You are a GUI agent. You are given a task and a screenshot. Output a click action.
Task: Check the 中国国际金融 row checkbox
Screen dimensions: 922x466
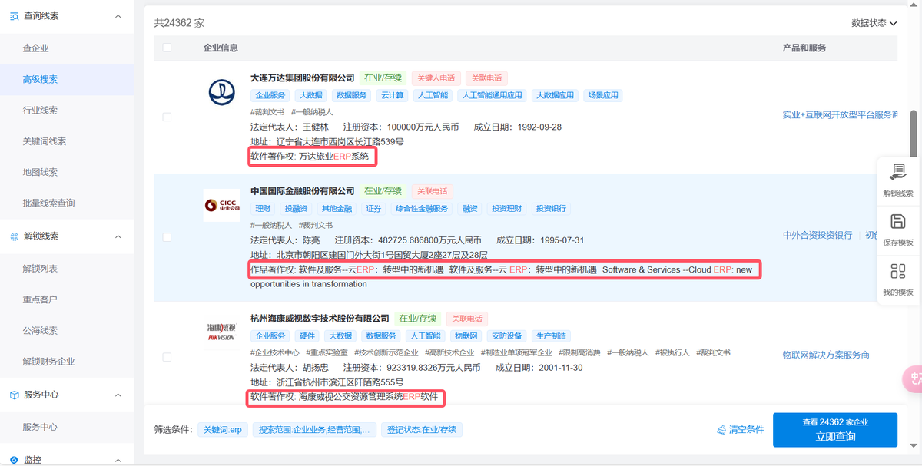pos(167,237)
